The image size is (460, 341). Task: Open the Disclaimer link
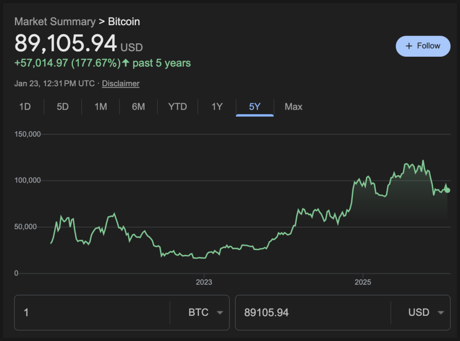tap(120, 83)
